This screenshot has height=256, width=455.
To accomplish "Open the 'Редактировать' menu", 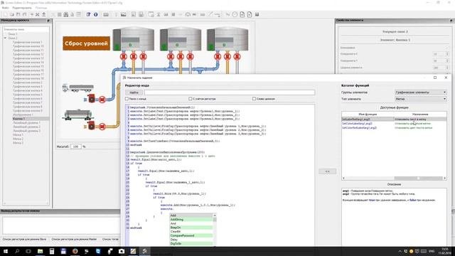I will (22, 8).
